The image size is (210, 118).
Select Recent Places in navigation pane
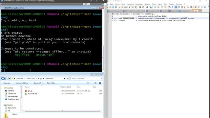[11, 96]
